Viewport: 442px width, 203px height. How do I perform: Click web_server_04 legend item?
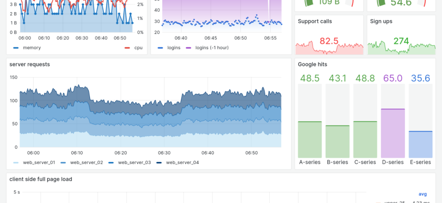(x=182, y=162)
